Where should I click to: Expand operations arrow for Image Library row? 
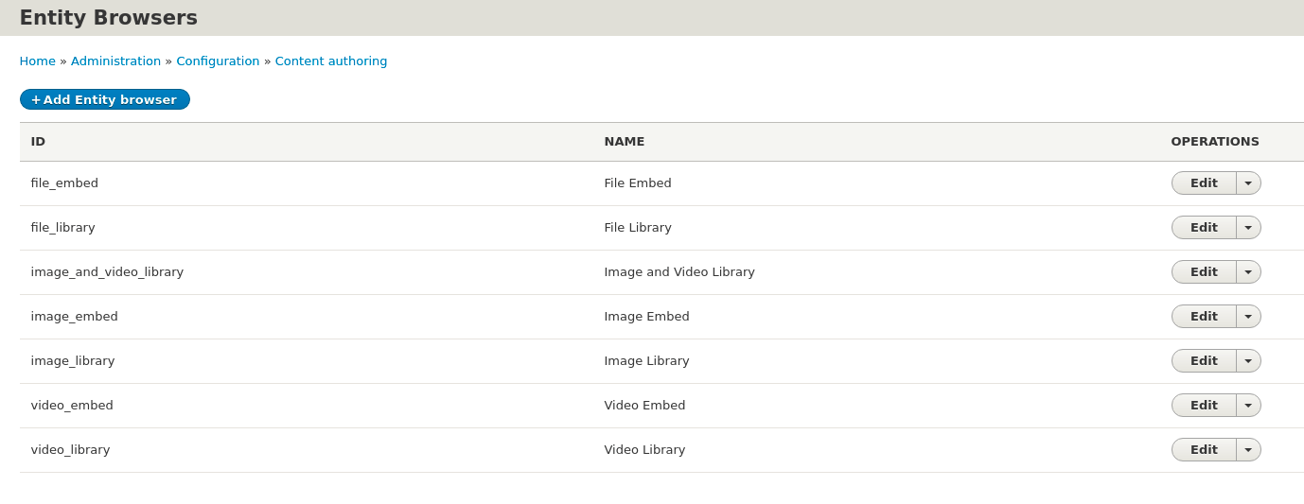1248,361
